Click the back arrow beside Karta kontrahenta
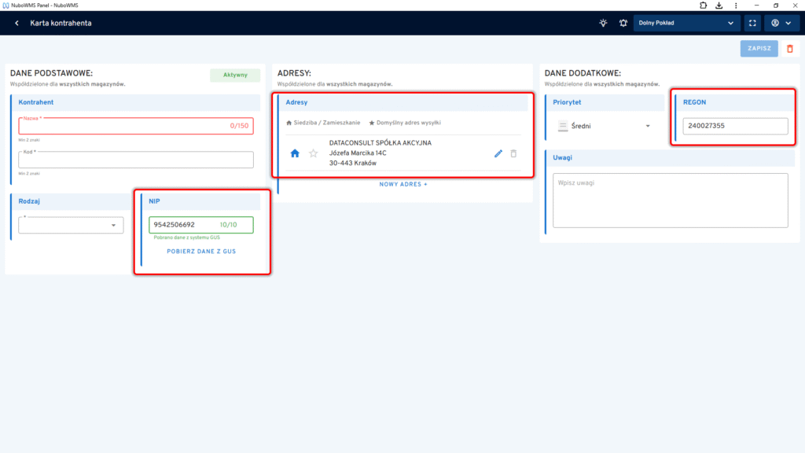 (x=17, y=23)
